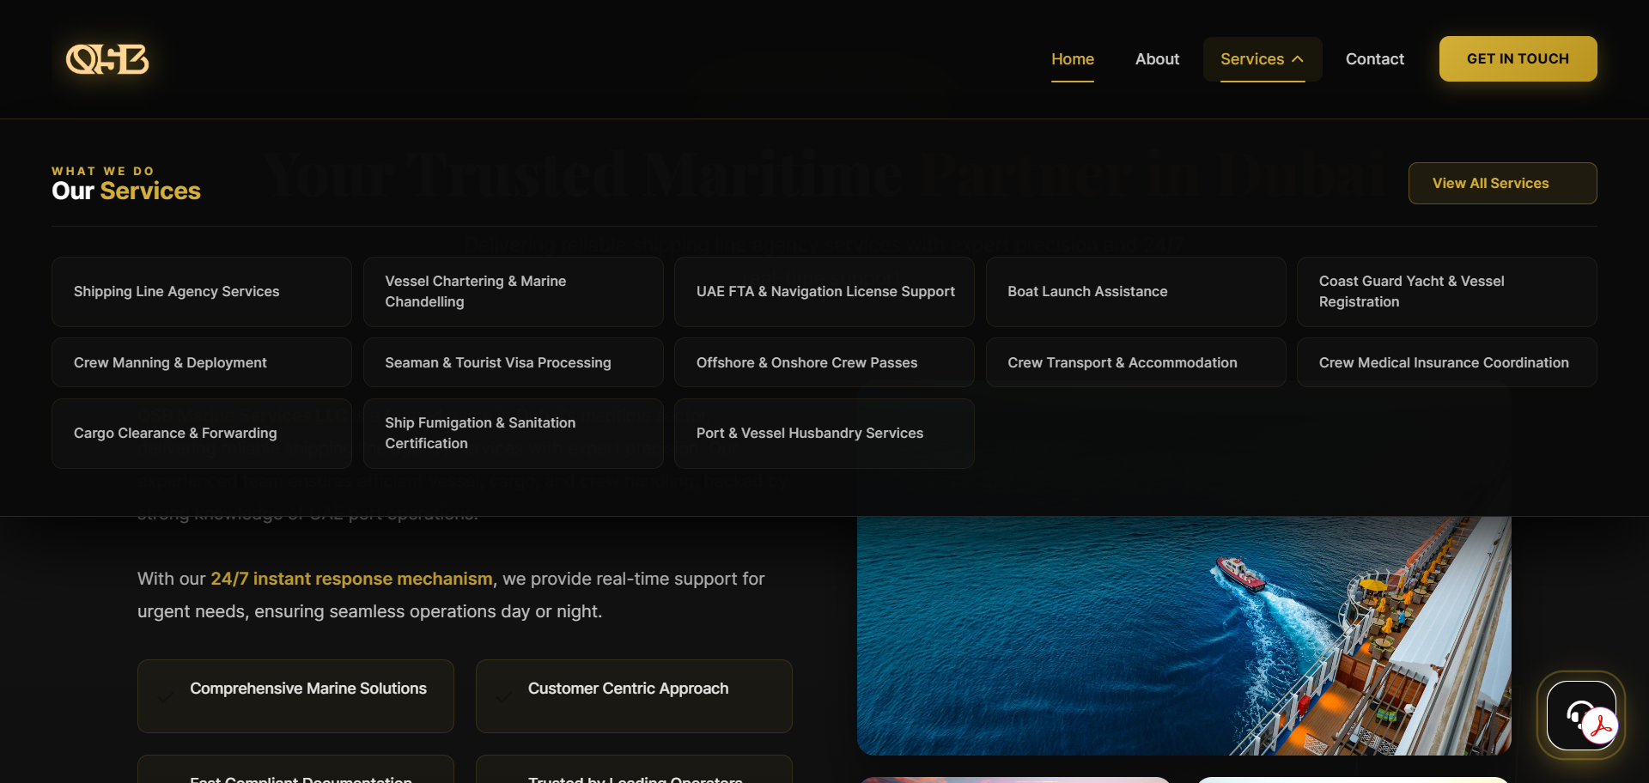
Task: Click the QHB logo in the header
Action: click(x=107, y=59)
